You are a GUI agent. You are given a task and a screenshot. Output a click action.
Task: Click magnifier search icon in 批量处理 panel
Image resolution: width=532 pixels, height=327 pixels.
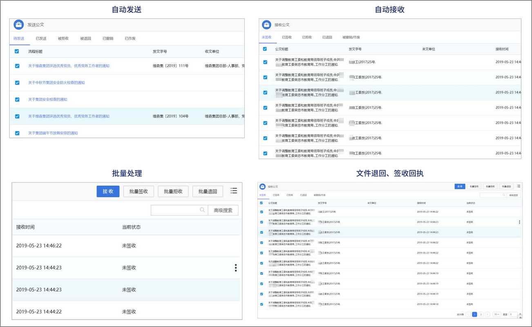(x=202, y=210)
